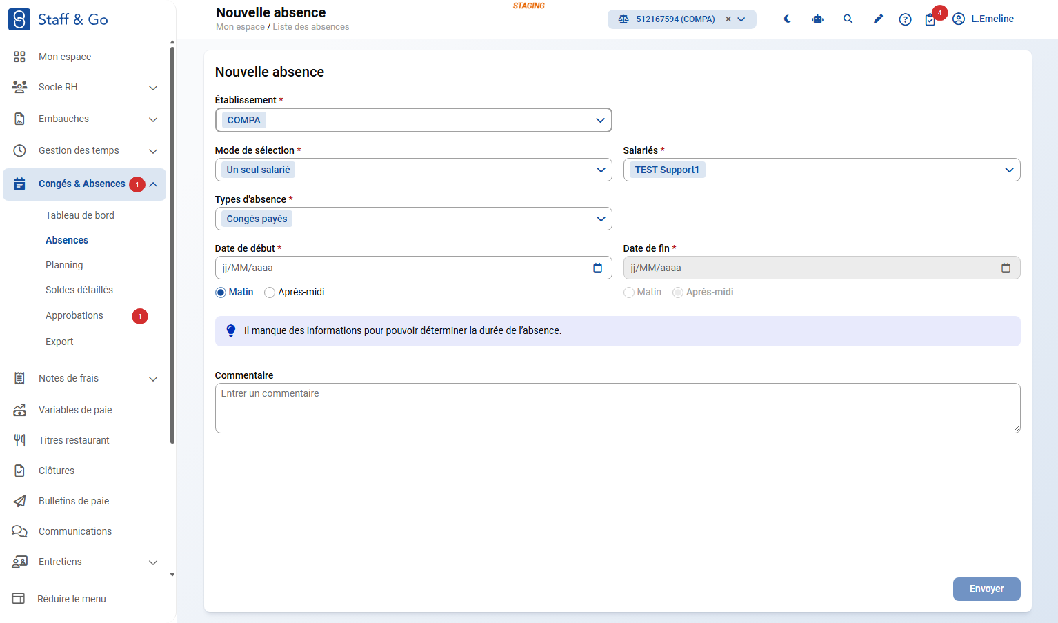Open Tableau de bord submenu item

point(80,215)
